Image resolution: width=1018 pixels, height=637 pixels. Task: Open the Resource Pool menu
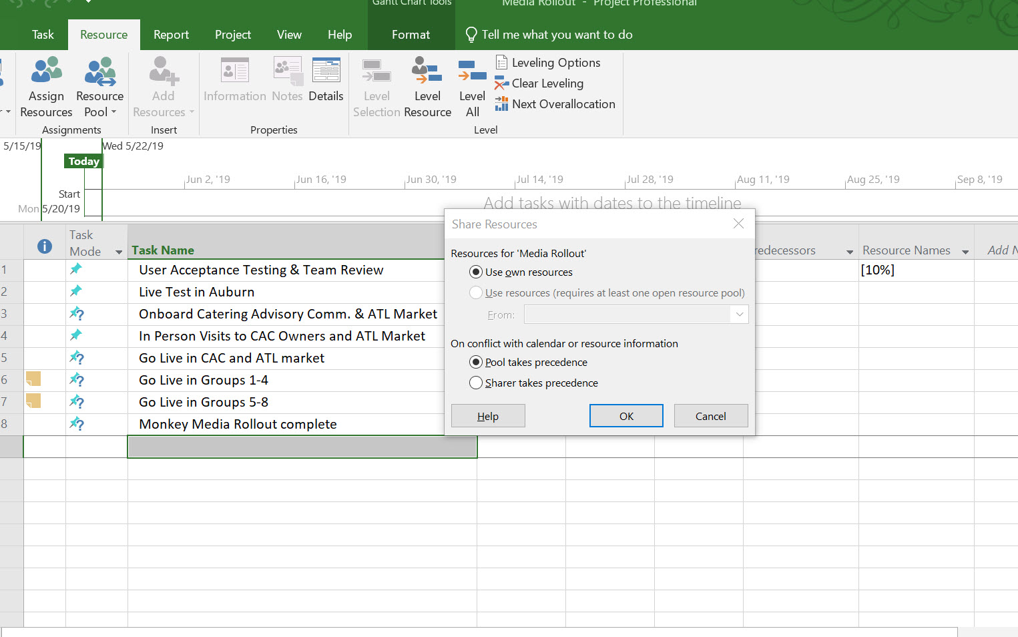tap(100, 87)
